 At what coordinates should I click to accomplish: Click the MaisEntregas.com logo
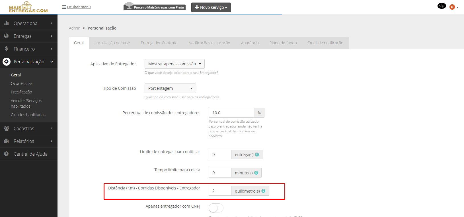[x=28, y=7]
